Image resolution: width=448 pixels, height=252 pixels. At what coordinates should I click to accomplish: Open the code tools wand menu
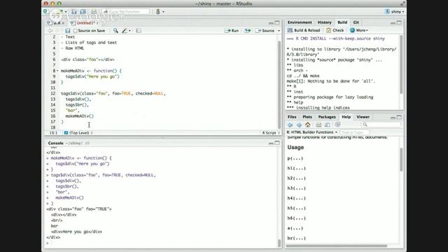[x=126, y=31]
